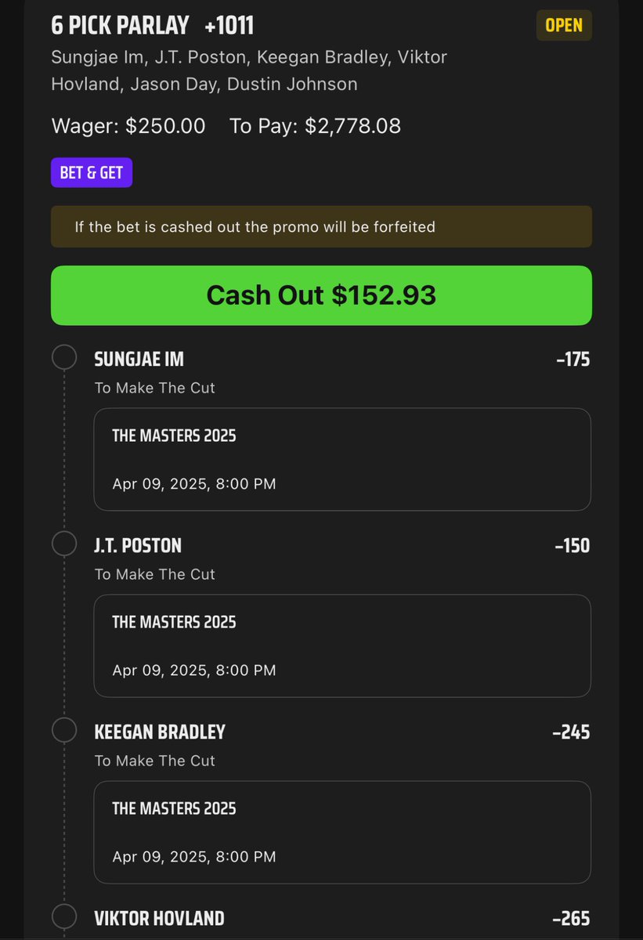The width and height of the screenshot is (643, 940).
Task: Tap the +1011 parlay odds
Action: click(229, 25)
